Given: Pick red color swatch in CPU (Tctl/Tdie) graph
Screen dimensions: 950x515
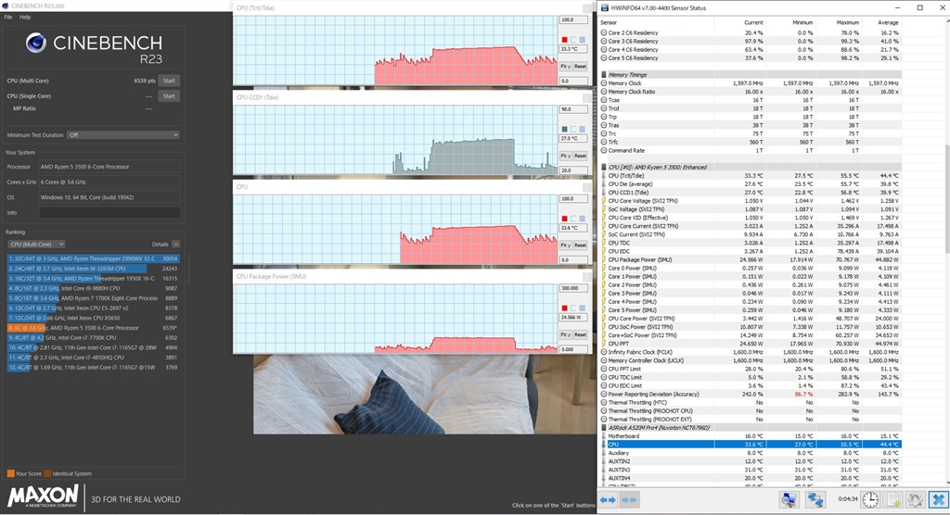Looking at the screenshot, I should click(x=565, y=40).
